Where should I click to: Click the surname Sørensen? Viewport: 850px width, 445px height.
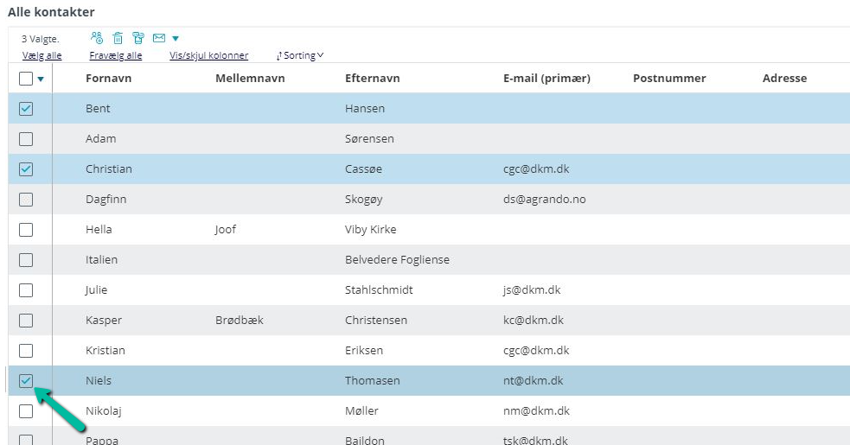(369, 139)
